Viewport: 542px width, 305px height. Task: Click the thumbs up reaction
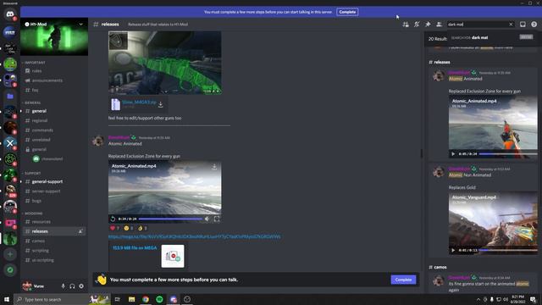(x=142, y=228)
